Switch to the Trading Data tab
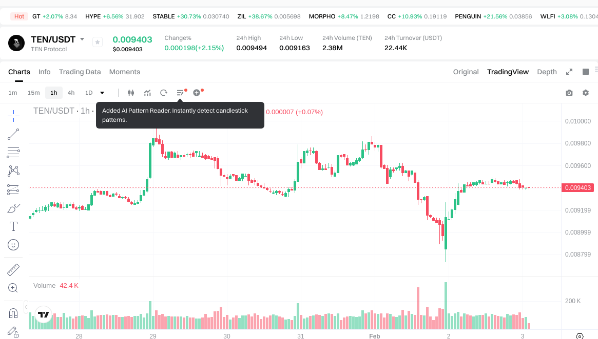 pyautogui.click(x=80, y=72)
